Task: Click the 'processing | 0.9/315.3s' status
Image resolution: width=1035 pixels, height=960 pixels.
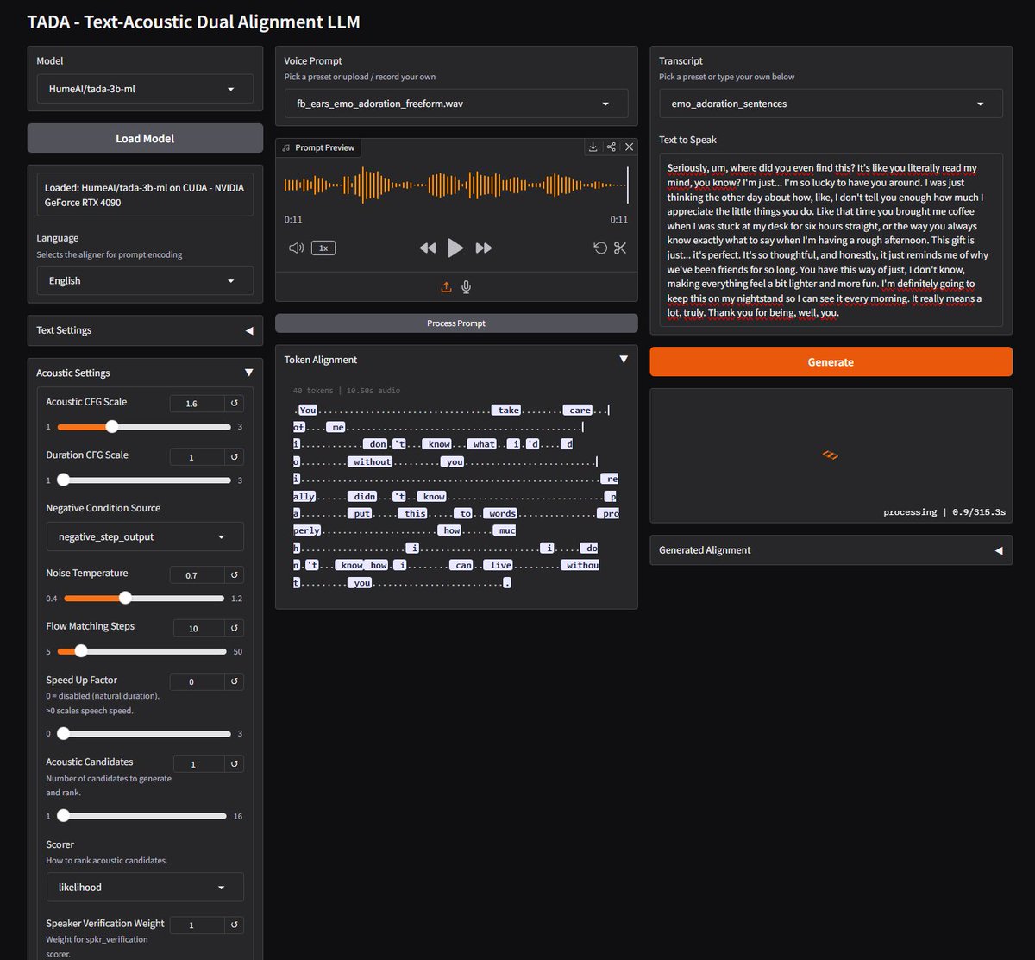Action: coord(944,512)
